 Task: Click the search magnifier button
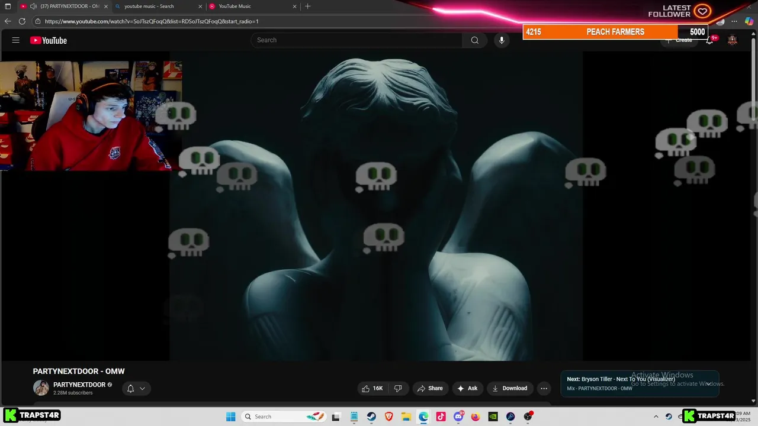pyautogui.click(x=474, y=40)
